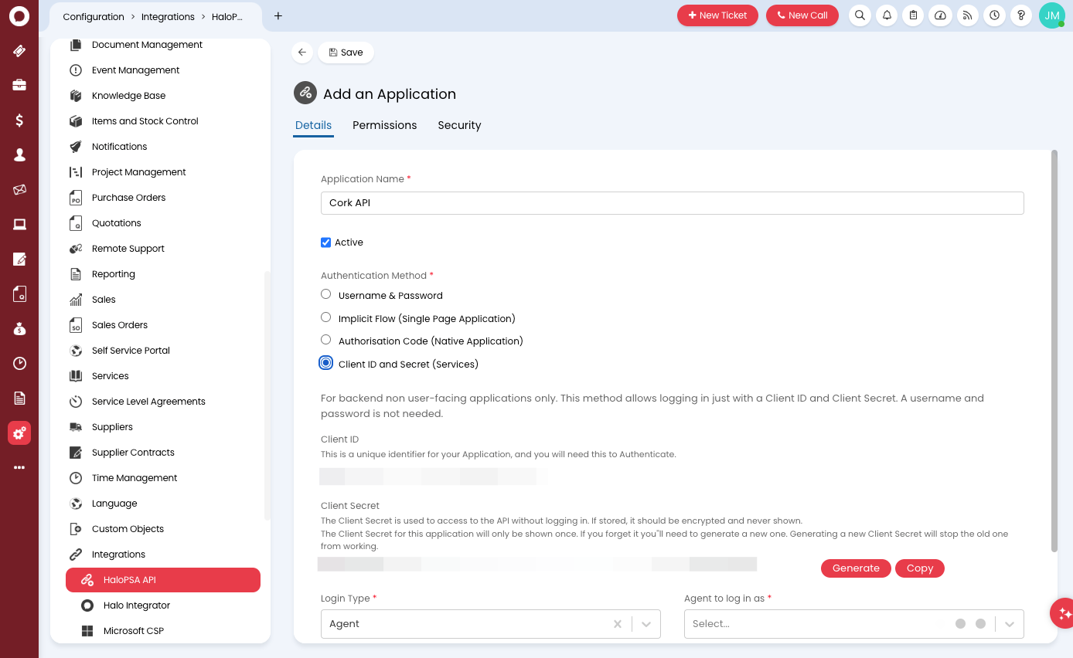Select the Details tab
This screenshot has width=1073, height=658.
tap(313, 125)
